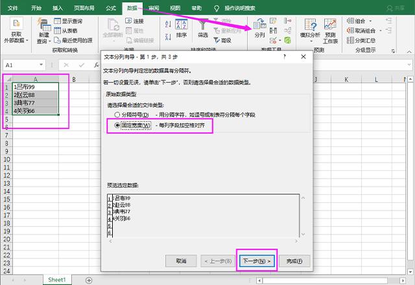The height and width of the screenshot is (285, 415).
Task: Click the Flash Fill icon
Action: [x=273, y=21]
